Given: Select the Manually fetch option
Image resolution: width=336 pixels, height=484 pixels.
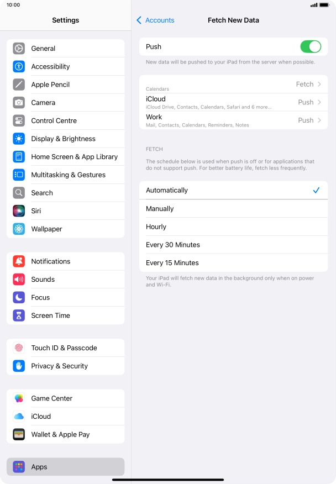Looking at the screenshot, I should [x=233, y=209].
